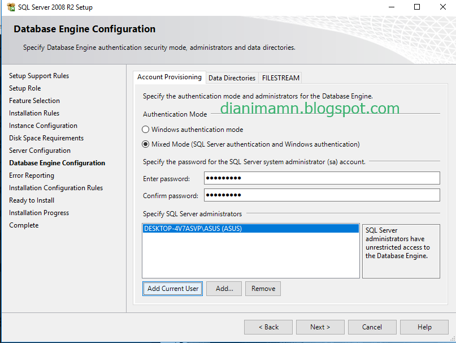Select Windows authentication mode

tap(145, 129)
